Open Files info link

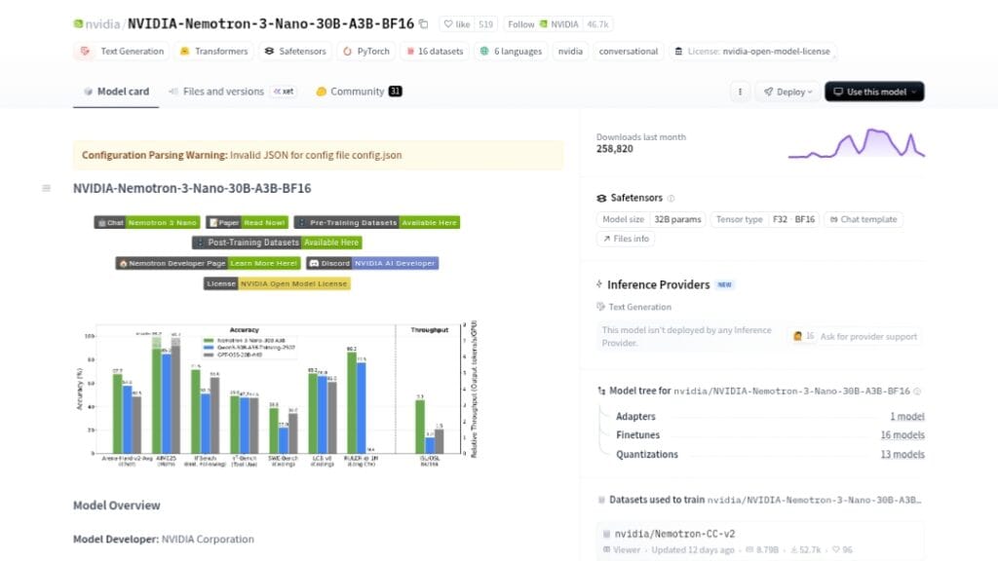pyautogui.click(x=626, y=239)
